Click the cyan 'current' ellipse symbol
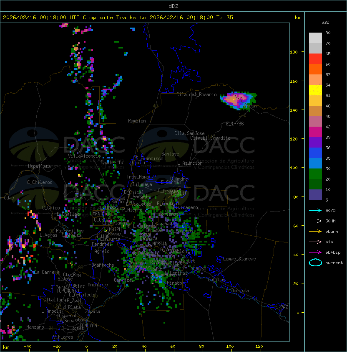Image resolution: width=347 pixels, height=352 pixels. tap(315, 263)
